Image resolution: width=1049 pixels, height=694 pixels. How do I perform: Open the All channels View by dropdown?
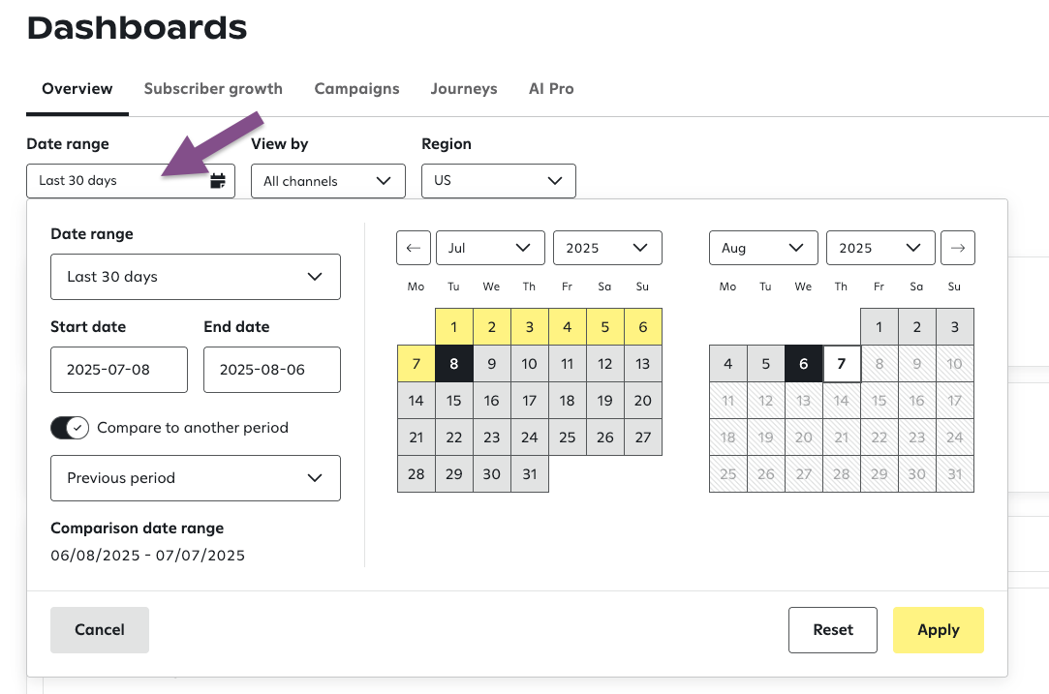[x=327, y=181]
